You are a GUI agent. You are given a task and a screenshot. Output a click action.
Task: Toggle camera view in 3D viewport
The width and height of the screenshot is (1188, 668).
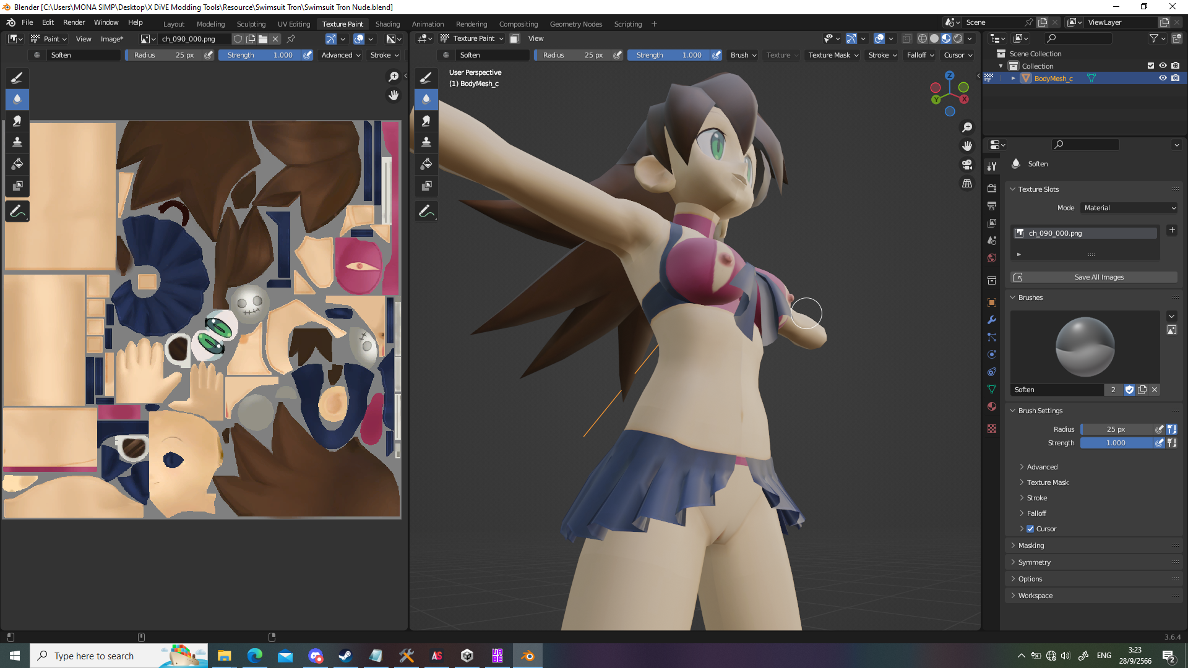click(x=967, y=165)
